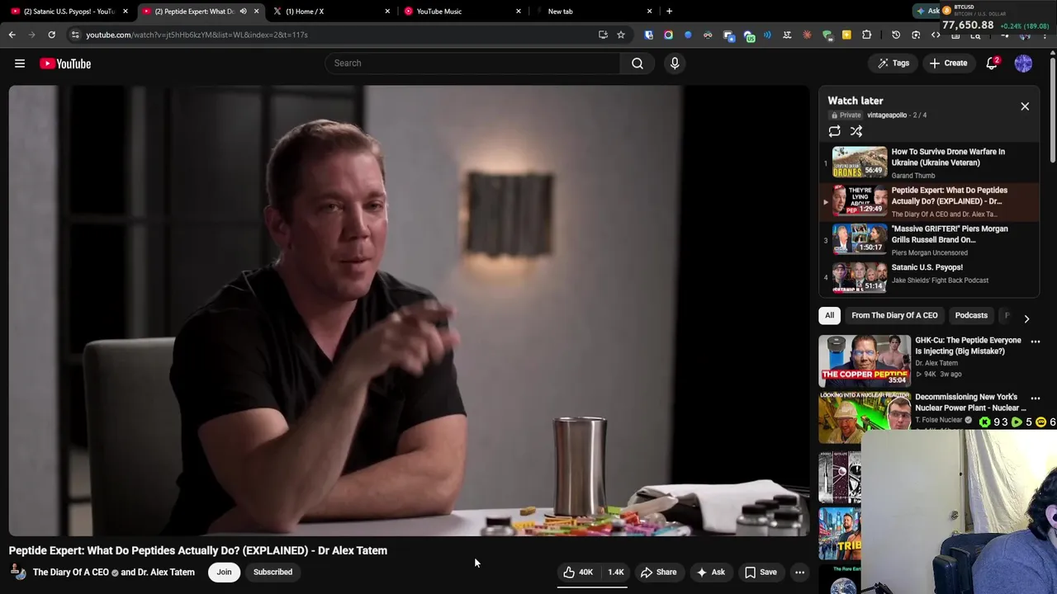Click the Create button
The width and height of the screenshot is (1057, 594).
(x=948, y=64)
